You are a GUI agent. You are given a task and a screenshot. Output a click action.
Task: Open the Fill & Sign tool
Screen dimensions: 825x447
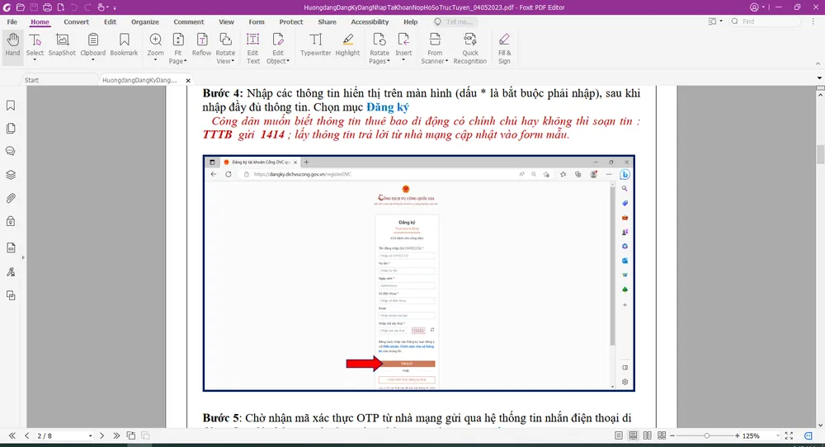coord(504,48)
